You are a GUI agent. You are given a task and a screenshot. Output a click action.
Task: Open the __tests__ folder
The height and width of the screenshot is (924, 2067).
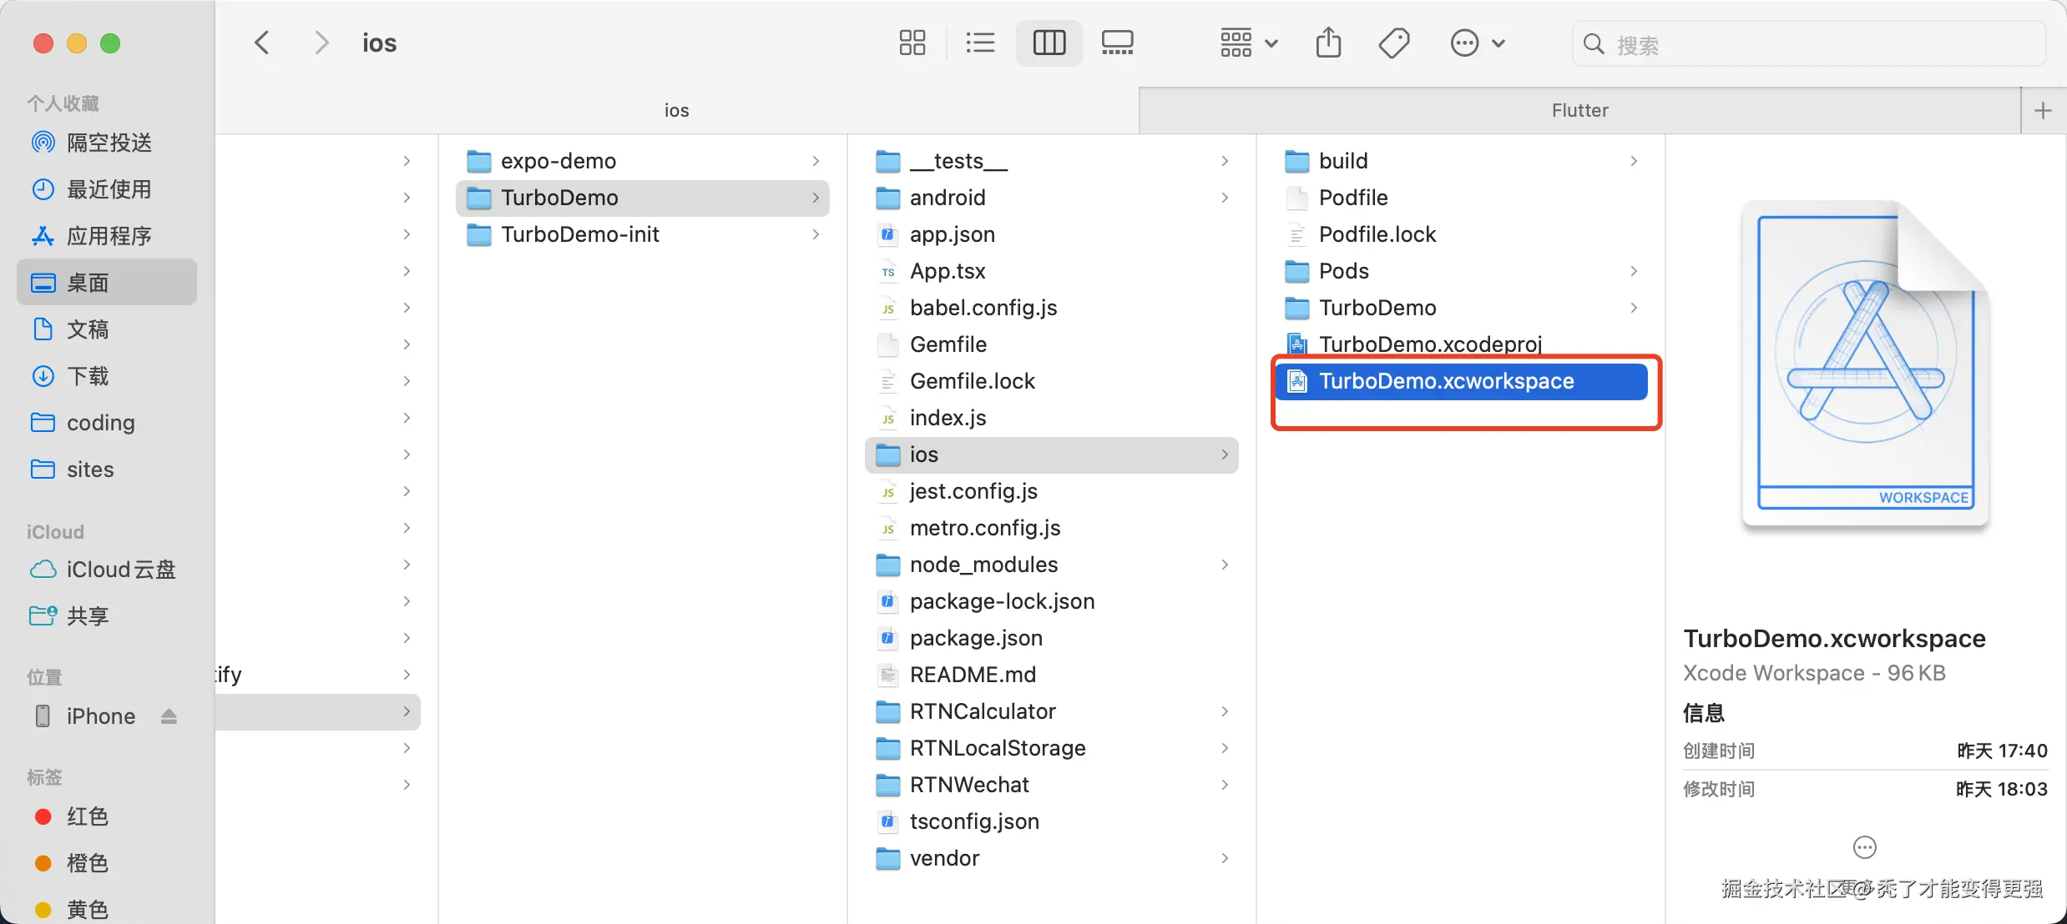pyautogui.click(x=1052, y=161)
